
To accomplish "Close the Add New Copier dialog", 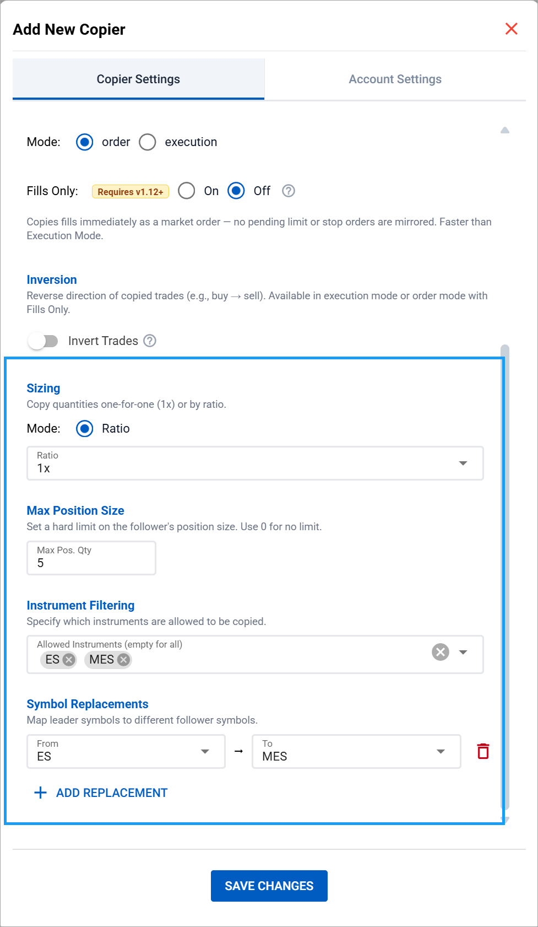I will point(511,29).
